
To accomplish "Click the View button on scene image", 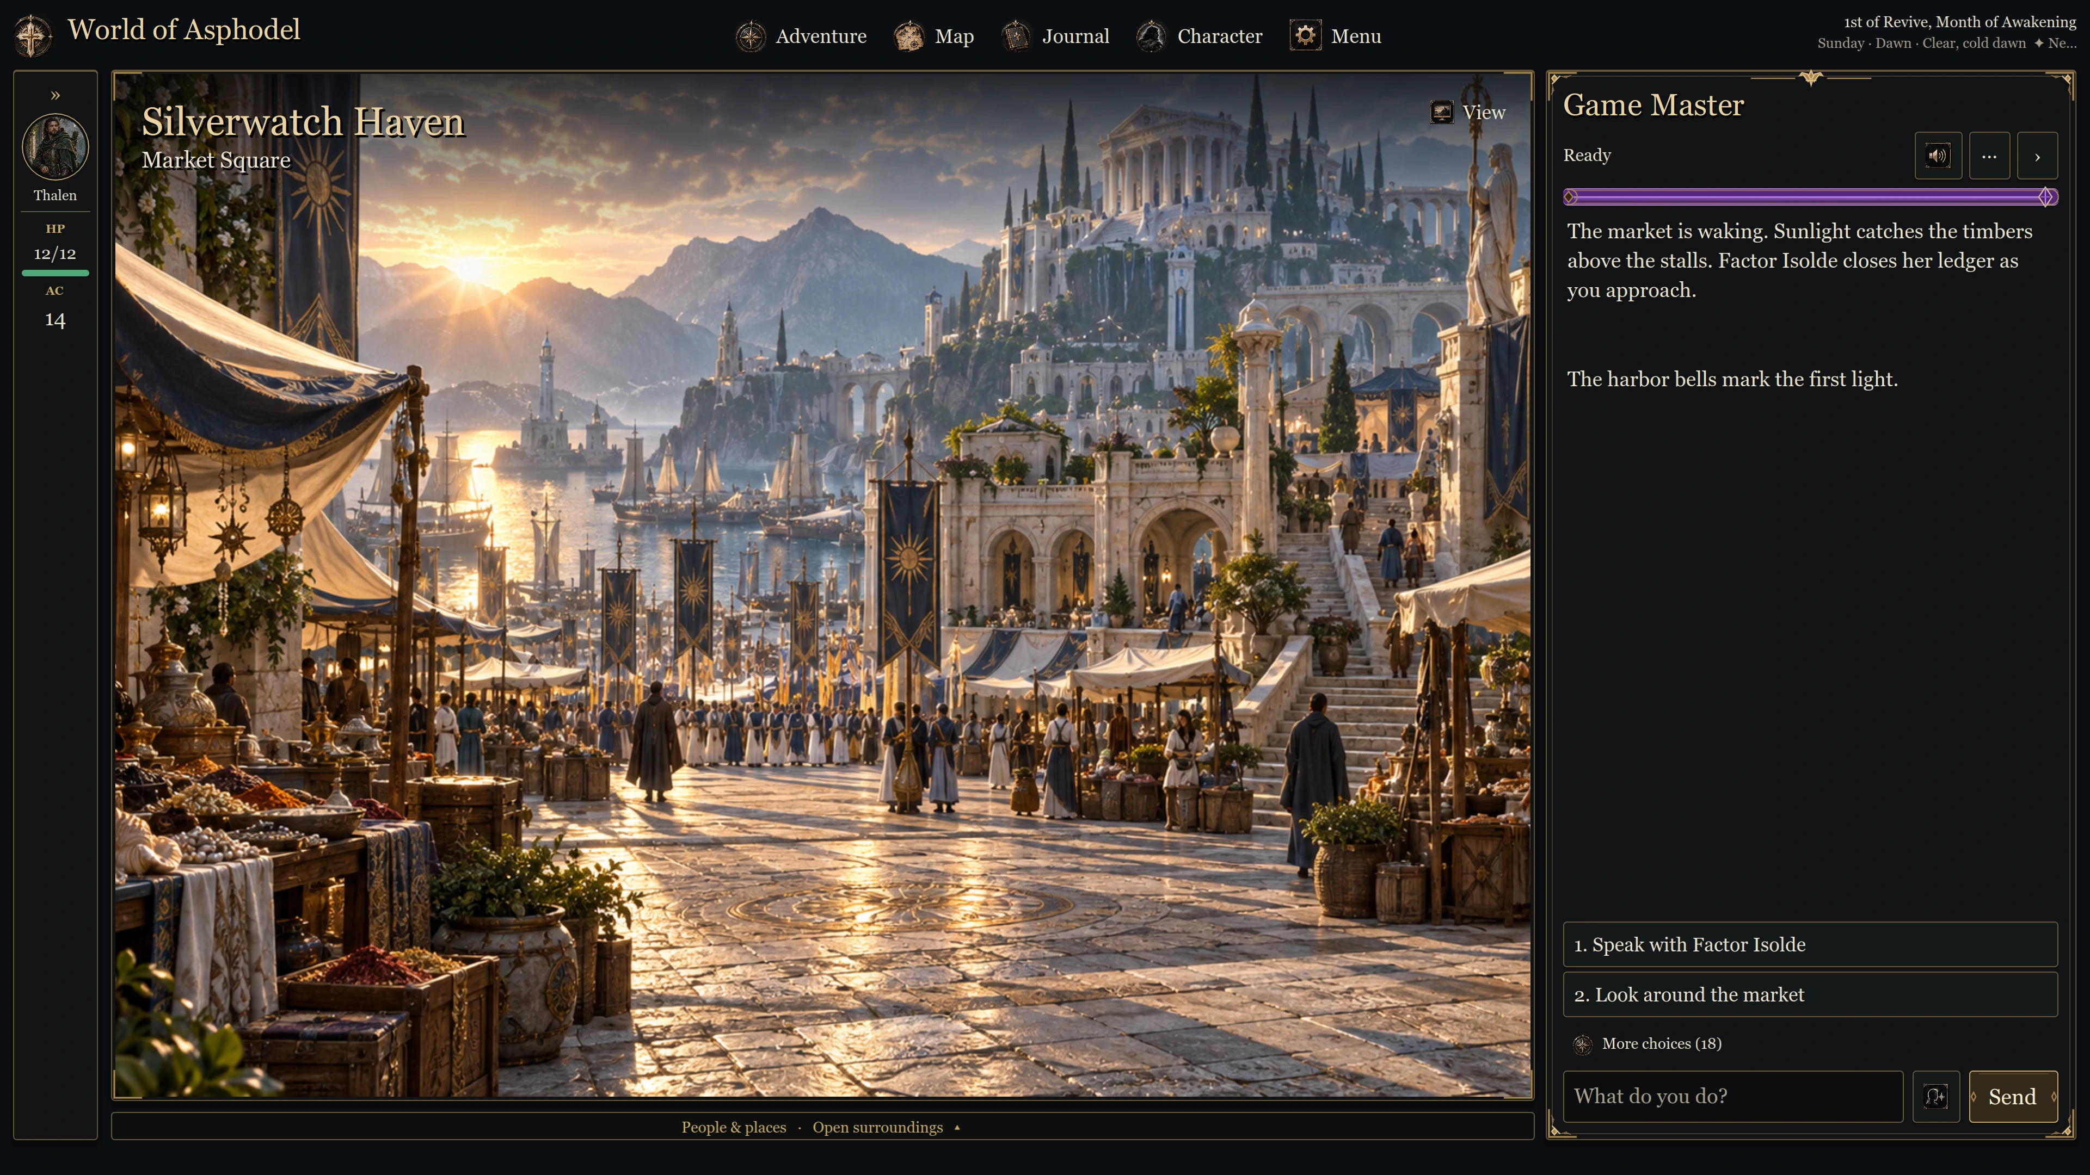I will pos(1468,112).
